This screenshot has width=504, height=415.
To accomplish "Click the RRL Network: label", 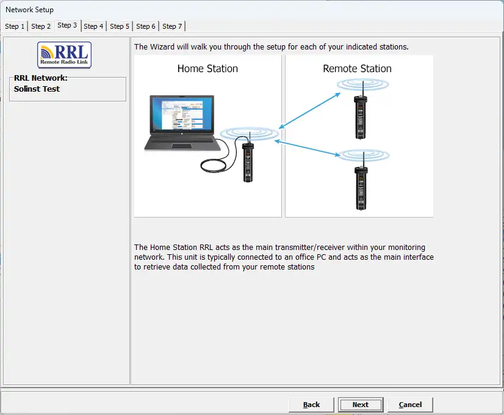I will click(x=40, y=78).
